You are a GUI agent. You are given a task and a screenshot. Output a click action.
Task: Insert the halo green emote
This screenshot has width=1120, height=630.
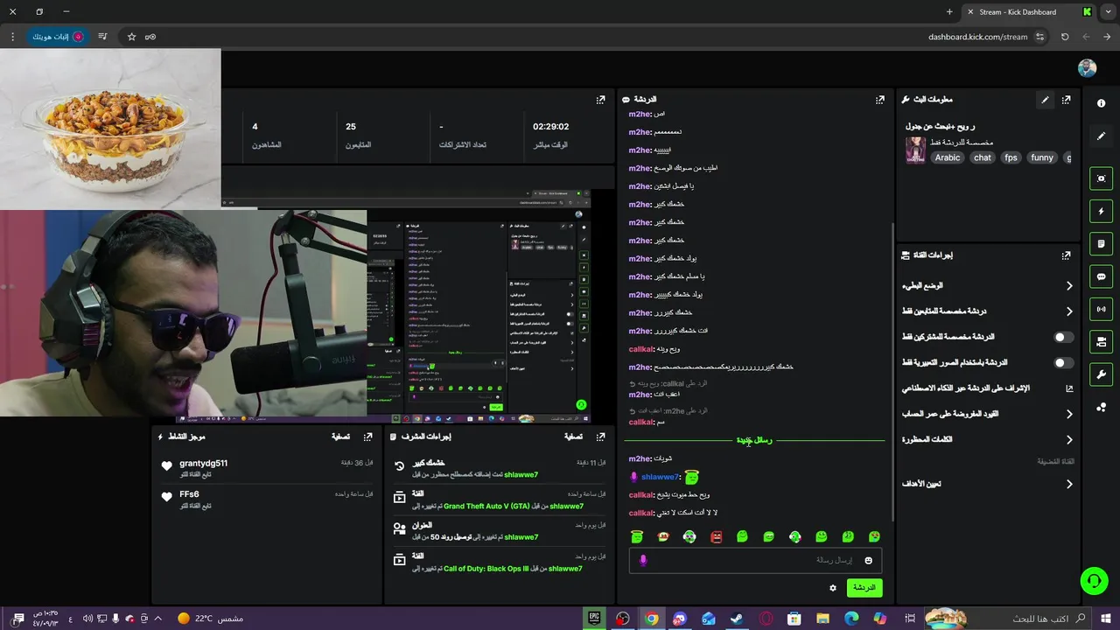coord(637,536)
